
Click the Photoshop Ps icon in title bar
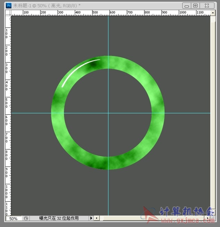9,6
